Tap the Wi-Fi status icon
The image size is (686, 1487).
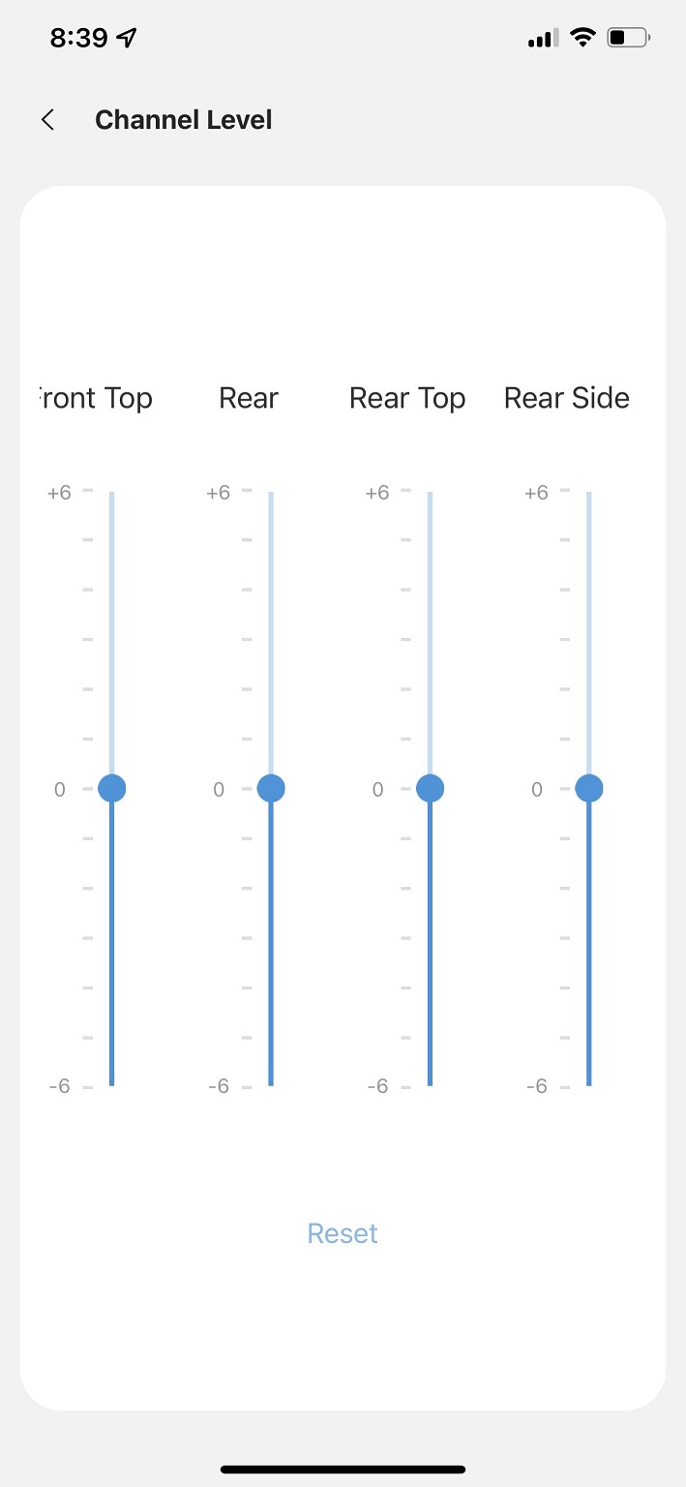pos(582,38)
